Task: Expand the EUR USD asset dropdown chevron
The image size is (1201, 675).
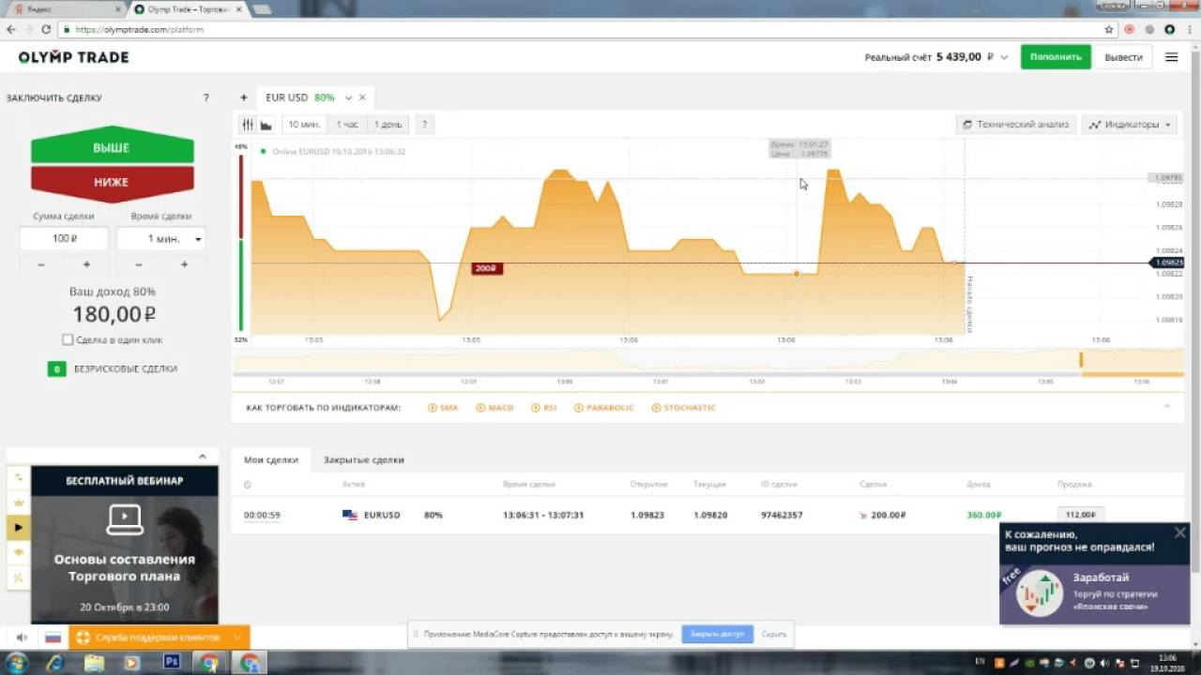Action: (348, 97)
